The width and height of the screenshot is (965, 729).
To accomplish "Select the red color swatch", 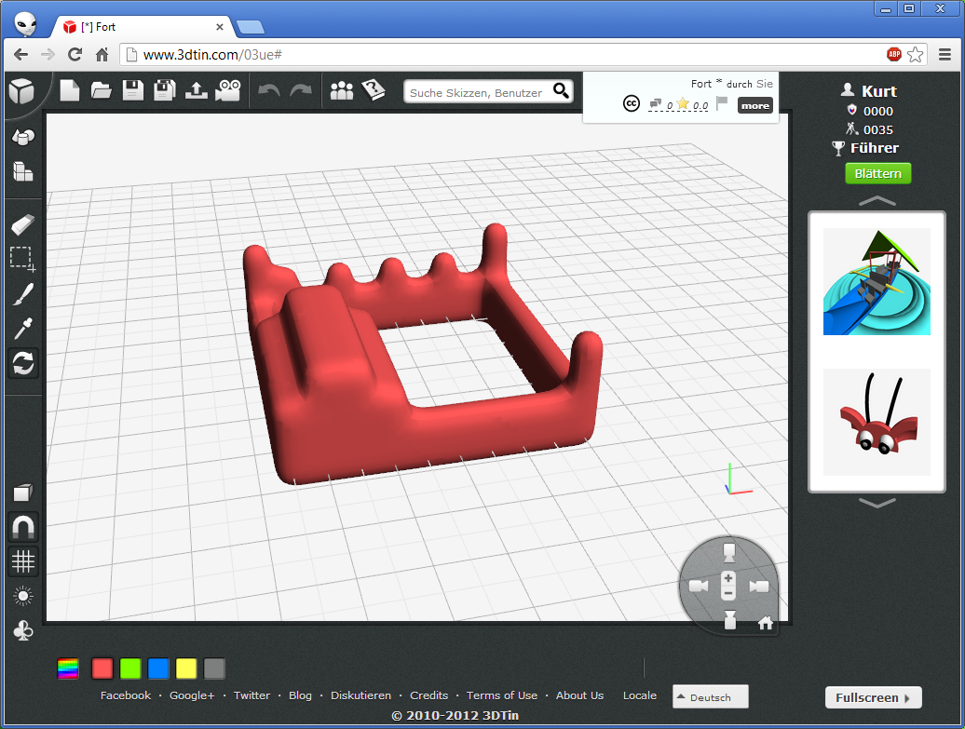I will (x=102, y=668).
